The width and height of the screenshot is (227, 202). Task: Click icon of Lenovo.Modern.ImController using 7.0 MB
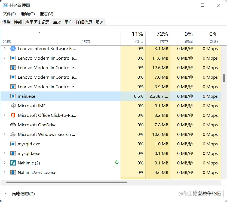pos(13,77)
